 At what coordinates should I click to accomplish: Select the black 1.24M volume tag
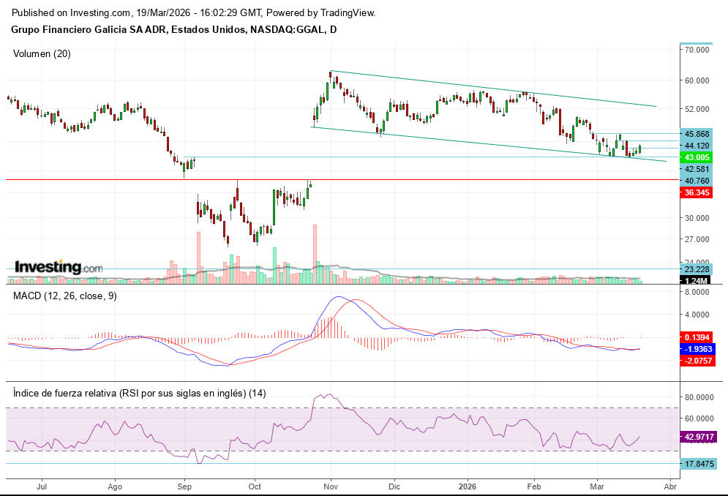click(696, 280)
